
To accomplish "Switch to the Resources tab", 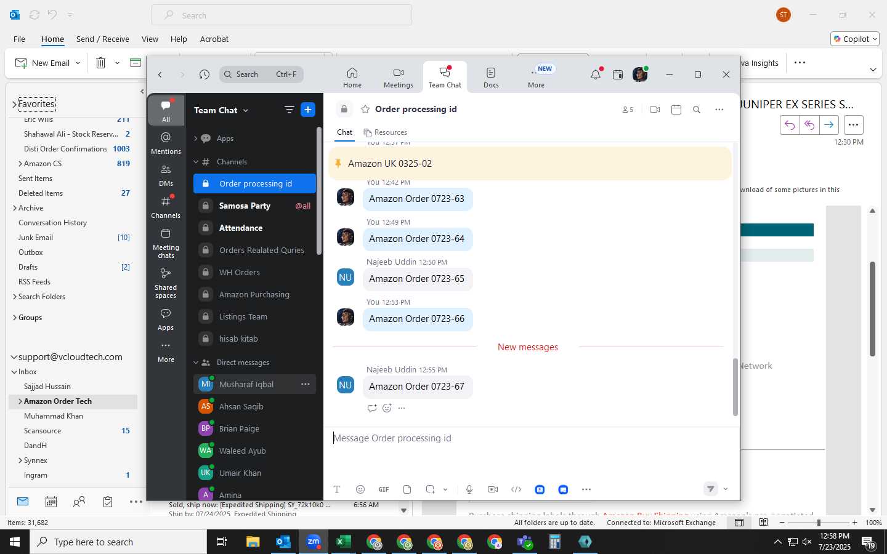I will (x=386, y=132).
